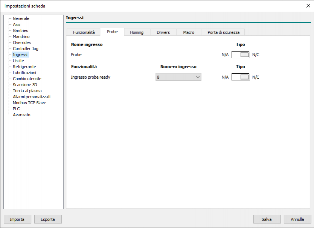Click the Salva button
Viewport: 314px width, 228px height.
click(267, 219)
